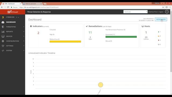Reload the page with browser refresh icon

8,7
